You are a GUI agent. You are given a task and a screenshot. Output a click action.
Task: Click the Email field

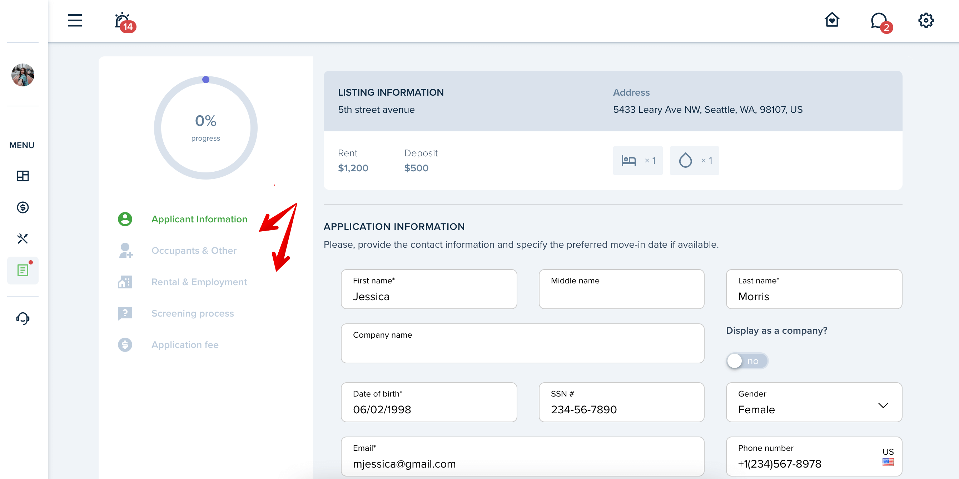click(522, 456)
